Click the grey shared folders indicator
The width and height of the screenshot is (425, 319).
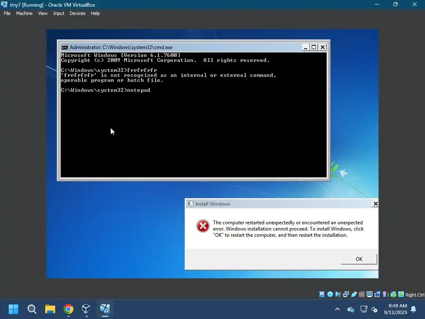click(361, 294)
